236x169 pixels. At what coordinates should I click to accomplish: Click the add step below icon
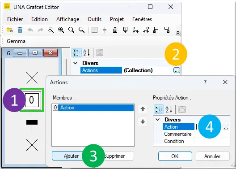click(x=125, y=30)
